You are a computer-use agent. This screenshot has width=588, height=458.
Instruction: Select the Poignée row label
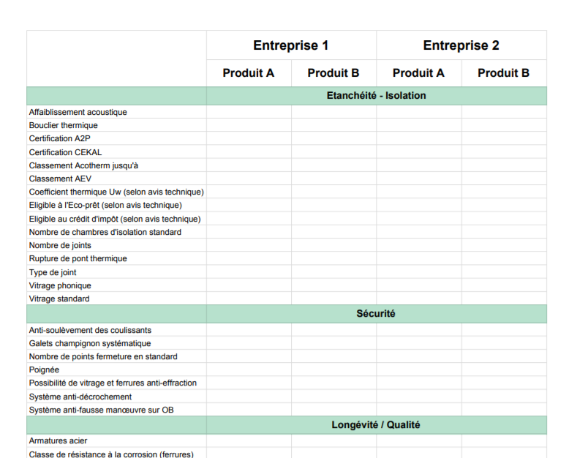click(45, 370)
